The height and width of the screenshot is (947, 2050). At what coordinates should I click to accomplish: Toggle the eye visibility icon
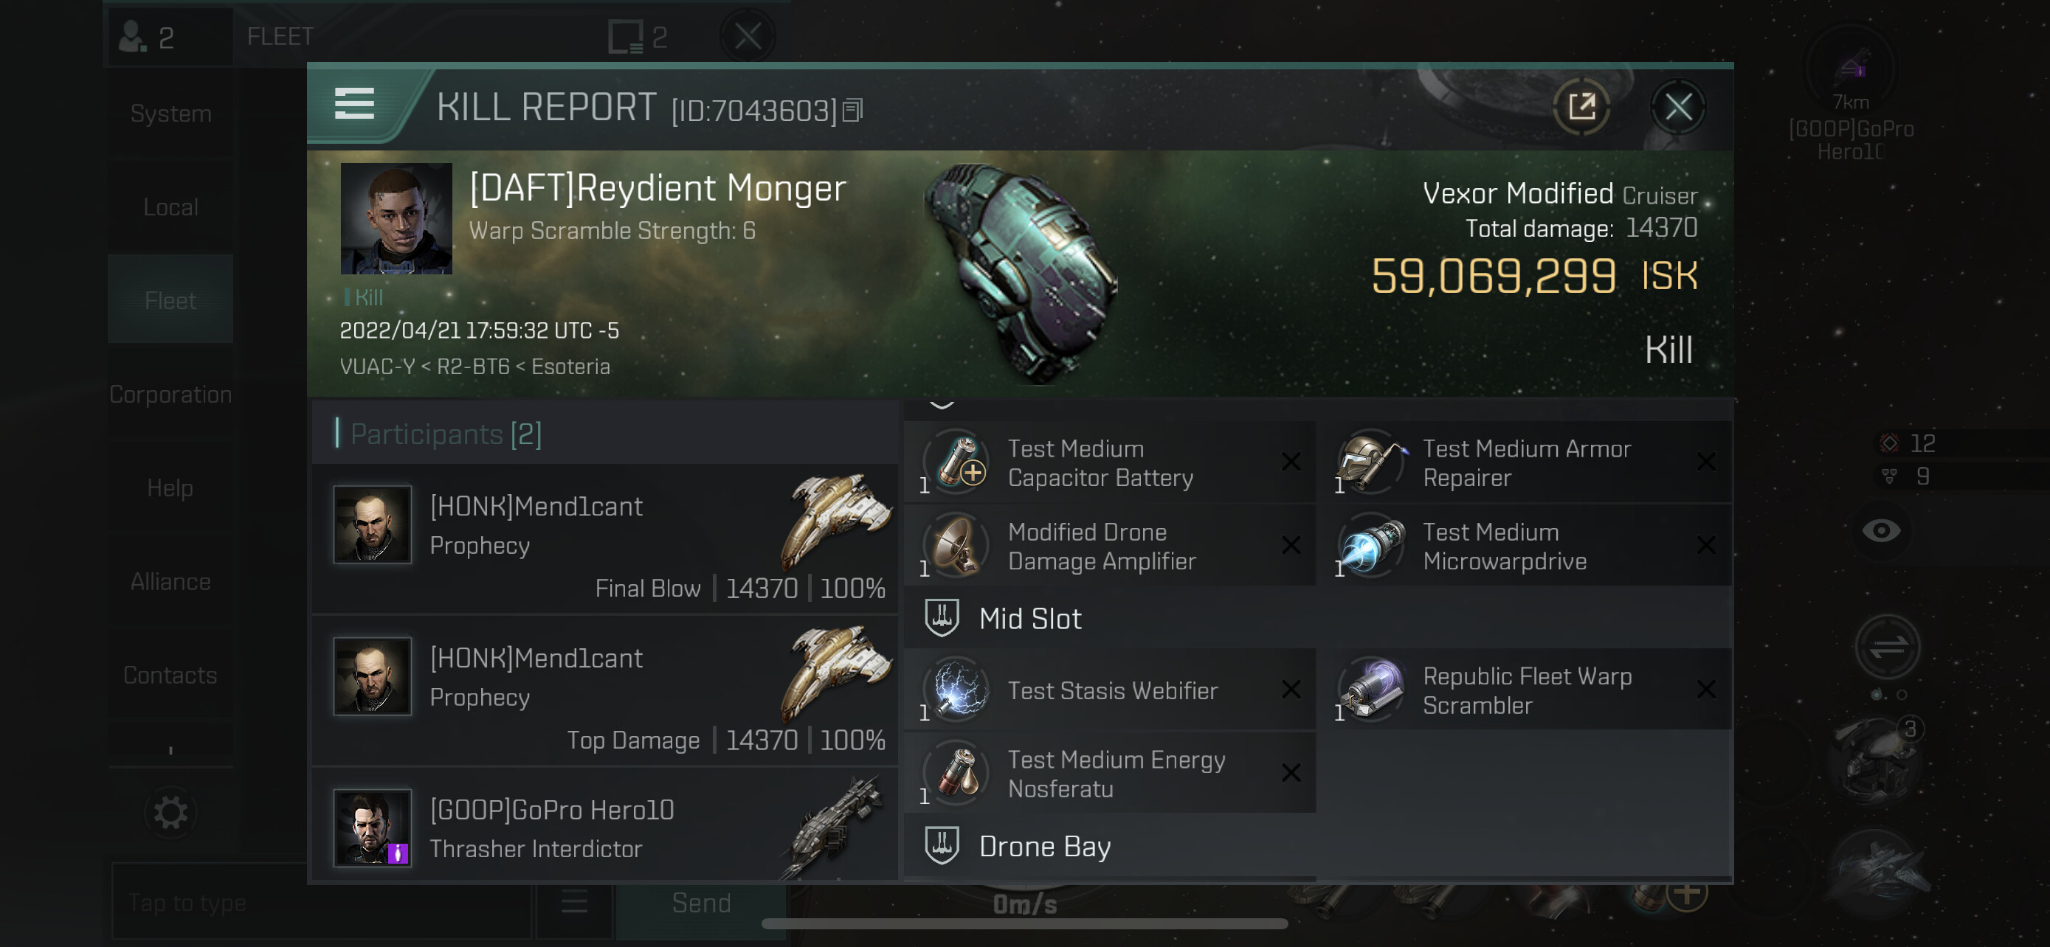(x=1880, y=530)
